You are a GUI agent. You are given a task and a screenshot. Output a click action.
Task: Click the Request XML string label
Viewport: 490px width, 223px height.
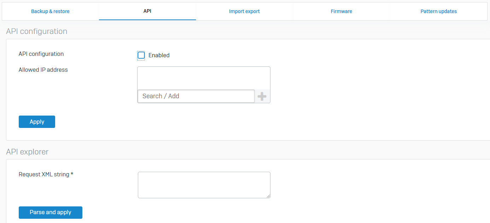pos(44,174)
